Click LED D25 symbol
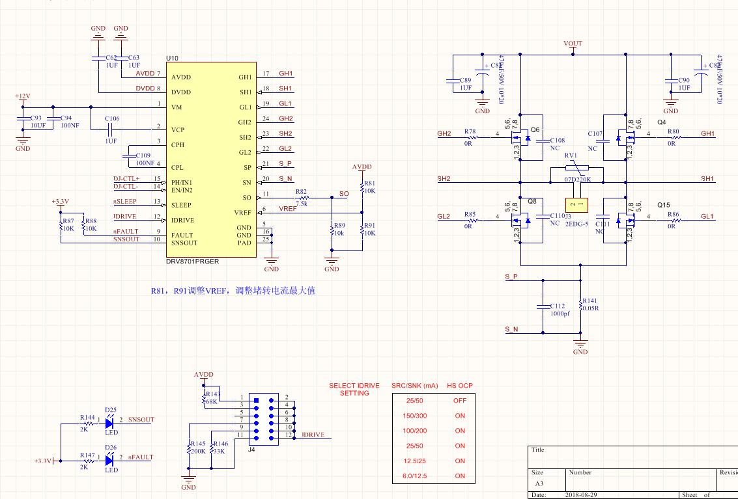The height and width of the screenshot is (499, 738). coord(109,424)
